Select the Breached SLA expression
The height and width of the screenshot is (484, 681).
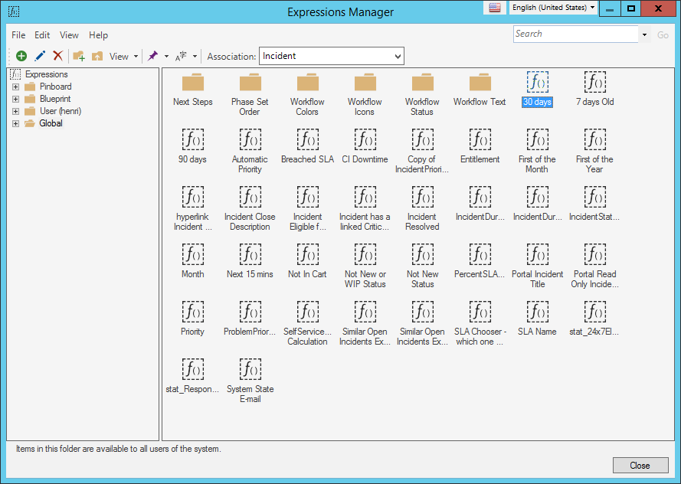[x=307, y=147]
